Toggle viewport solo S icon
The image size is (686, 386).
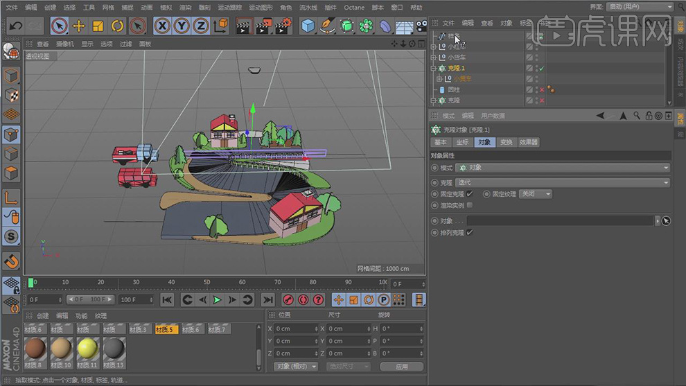pyautogui.click(x=11, y=237)
